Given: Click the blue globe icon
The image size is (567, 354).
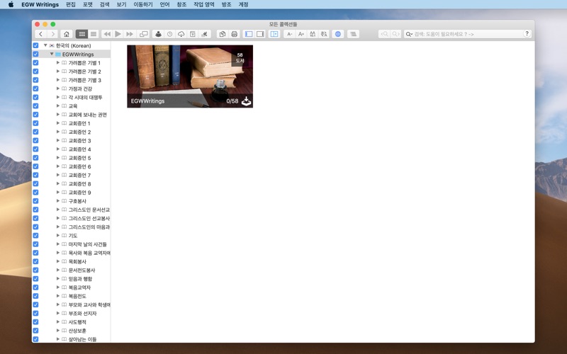Looking at the screenshot, I should click(338, 34).
